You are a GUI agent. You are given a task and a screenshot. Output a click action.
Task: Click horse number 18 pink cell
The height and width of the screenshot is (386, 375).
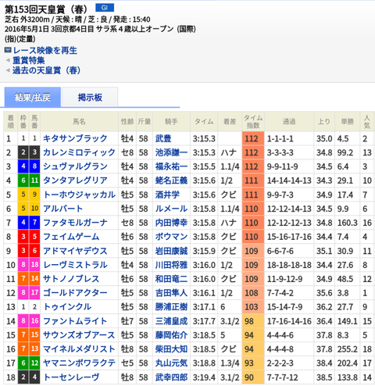pyautogui.click(x=34, y=265)
